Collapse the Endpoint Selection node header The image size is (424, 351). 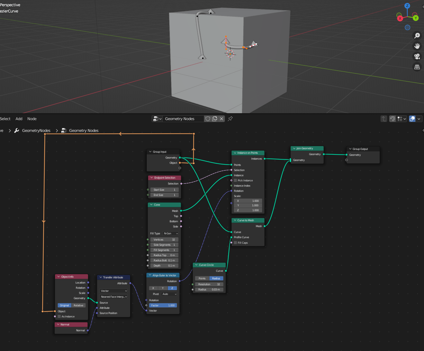tap(151, 178)
